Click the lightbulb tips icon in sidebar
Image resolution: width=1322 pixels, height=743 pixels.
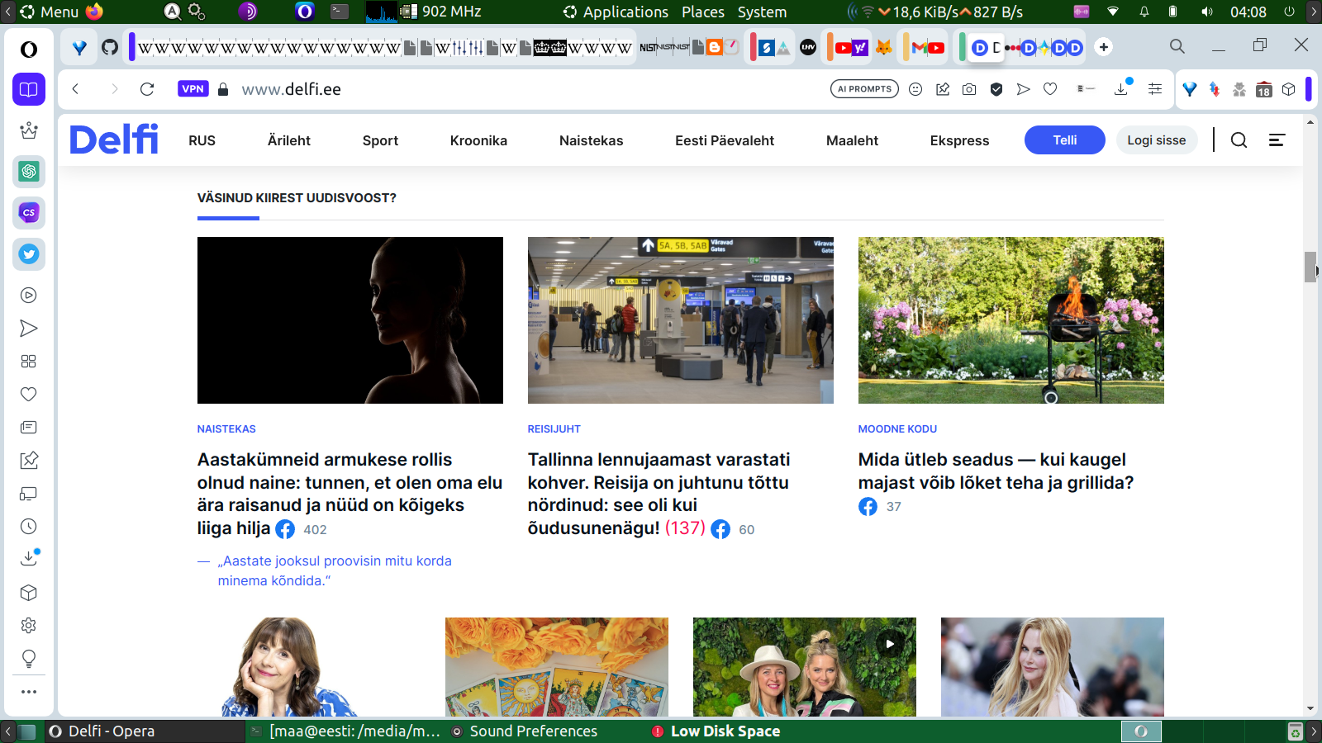29,659
